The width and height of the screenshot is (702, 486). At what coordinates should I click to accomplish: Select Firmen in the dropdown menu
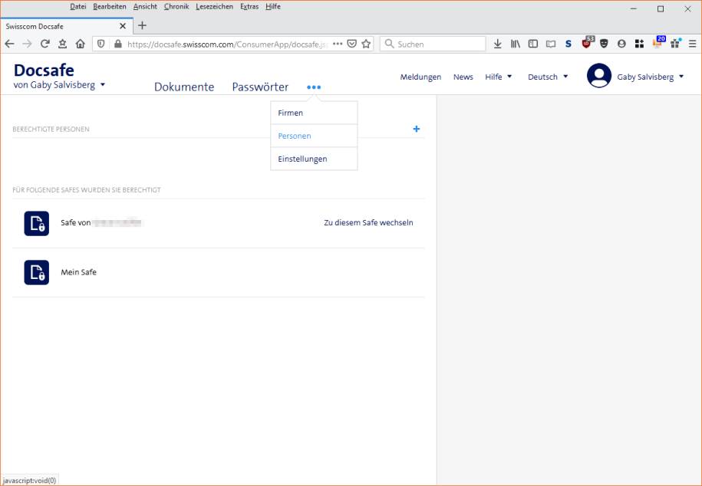tap(314, 113)
